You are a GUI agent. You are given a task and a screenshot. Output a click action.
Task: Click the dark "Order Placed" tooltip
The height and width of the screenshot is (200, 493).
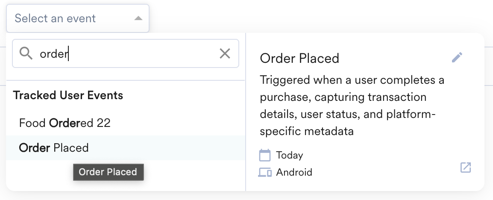(108, 172)
